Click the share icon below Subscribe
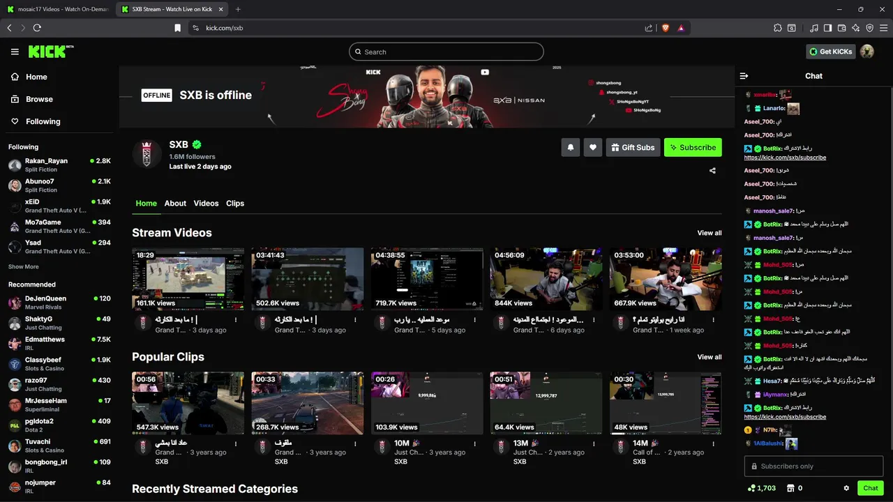Screen dimensions: 893x502 click(x=712, y=170)
